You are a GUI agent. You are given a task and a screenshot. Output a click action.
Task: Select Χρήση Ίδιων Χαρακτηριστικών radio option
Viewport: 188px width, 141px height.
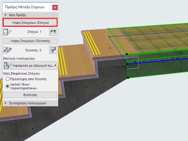pyautogui.click(x=7, y=86)
